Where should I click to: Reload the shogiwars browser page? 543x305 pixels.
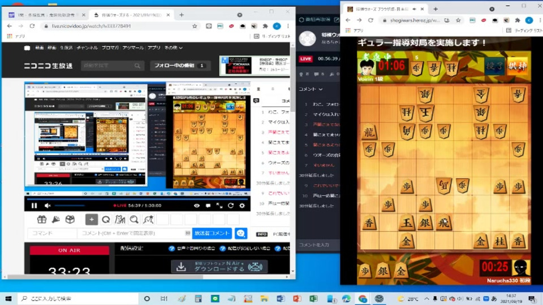click(370, 20)
